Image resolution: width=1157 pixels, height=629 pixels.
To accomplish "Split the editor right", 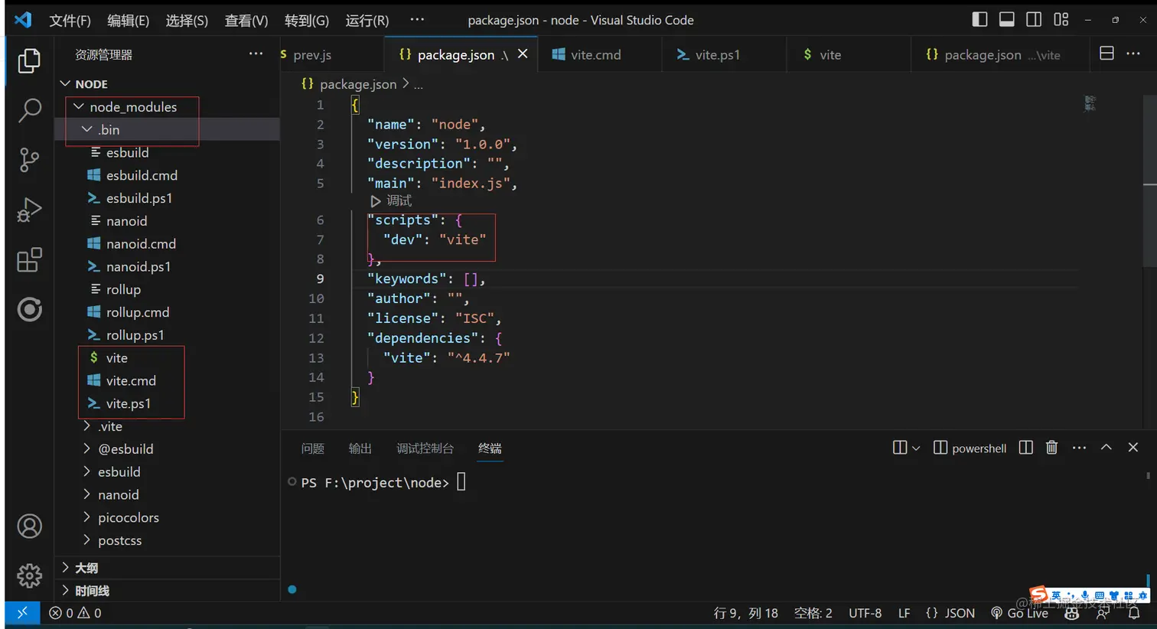I will point(1106,54).
